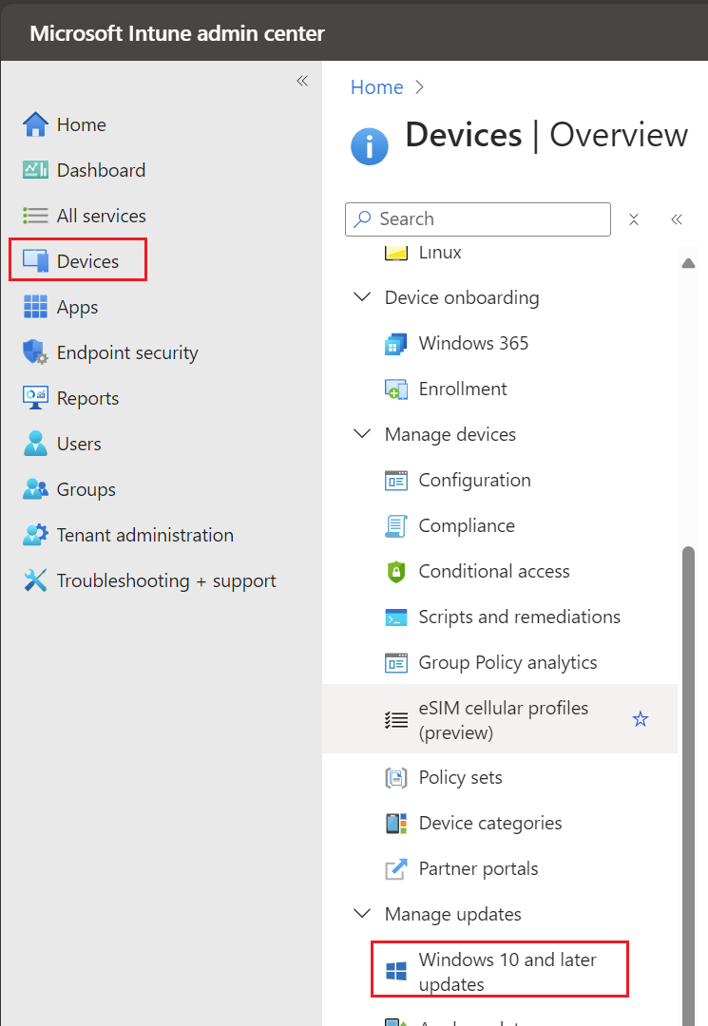Collapse the left navigation sidebar
The height and width of the screenshot is (1026, 708).
(302, 81)
